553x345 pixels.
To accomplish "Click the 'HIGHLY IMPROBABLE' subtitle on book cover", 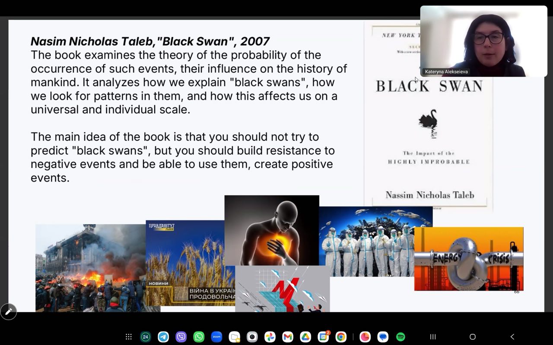I will pos(429,162).
